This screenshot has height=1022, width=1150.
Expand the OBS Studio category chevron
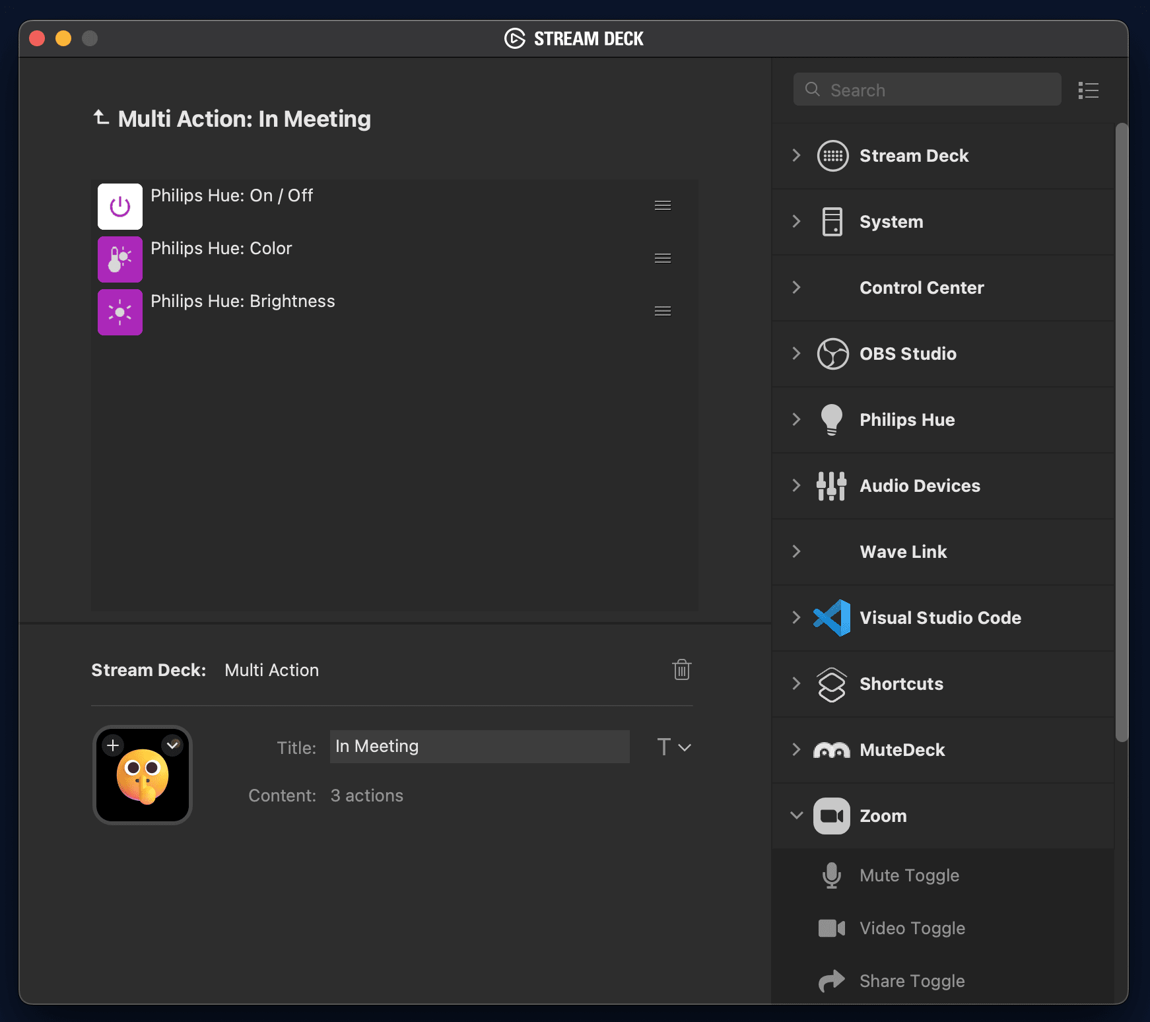pyautogui.click(x=796, y=354)
